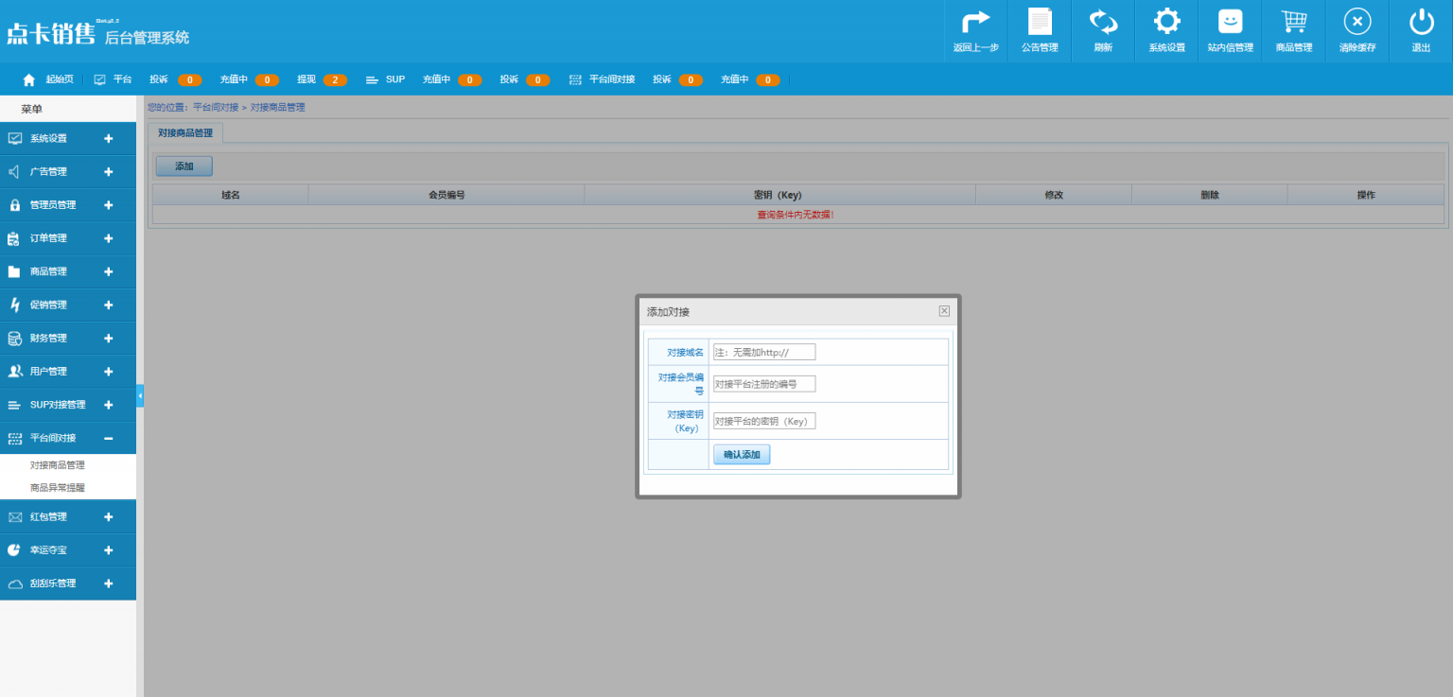
Task: Click the 平台 monitor icon in the status bar
Action: click(100, 79)
